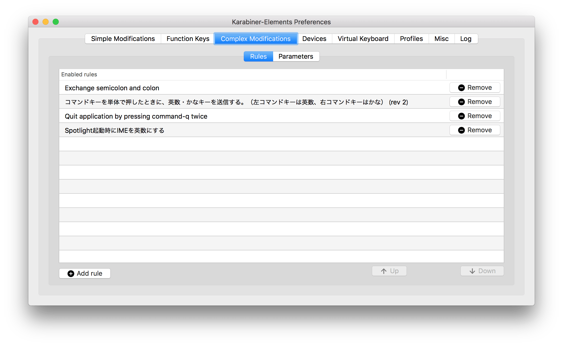The width and height of the screenshot is (563, 346).
Task: Open the Log tab
Action: [x=466, y=39]
